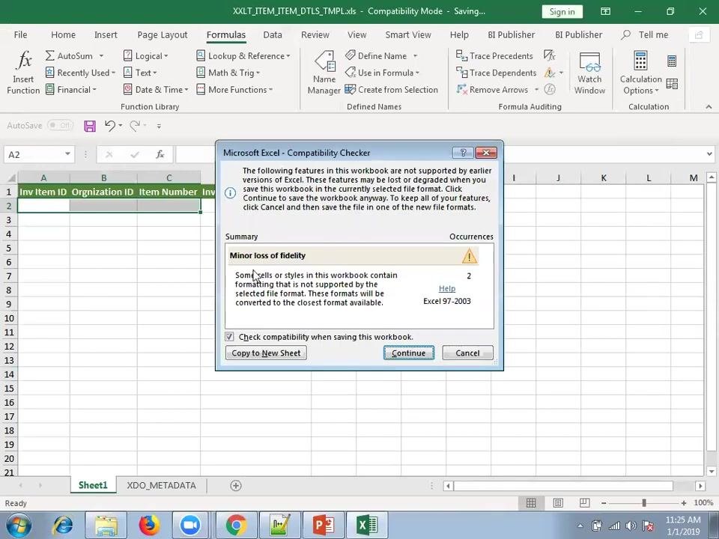719x539 pixels.
Task: Click Remove Arrows button
Action: [x=493, y=89]
